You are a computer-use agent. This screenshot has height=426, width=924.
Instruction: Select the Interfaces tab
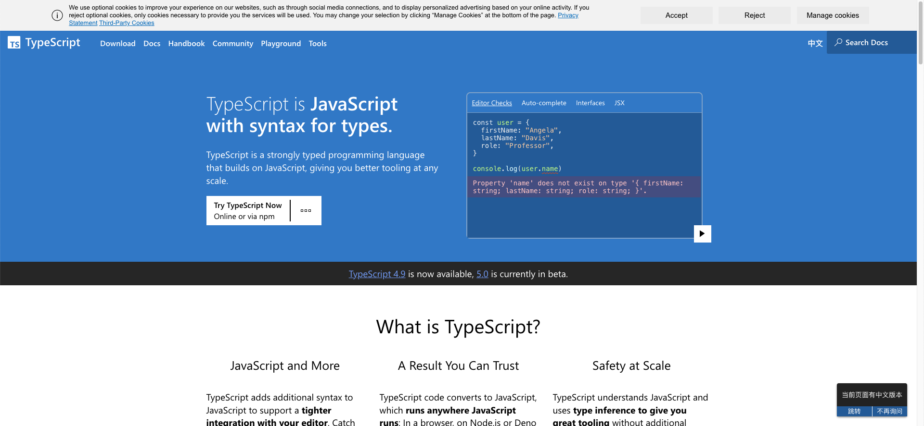(590, 103)
